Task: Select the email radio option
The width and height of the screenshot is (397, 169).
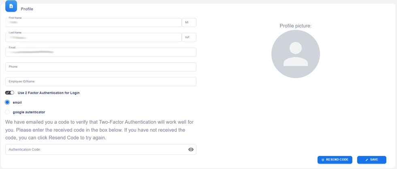Action: (7, 102)
